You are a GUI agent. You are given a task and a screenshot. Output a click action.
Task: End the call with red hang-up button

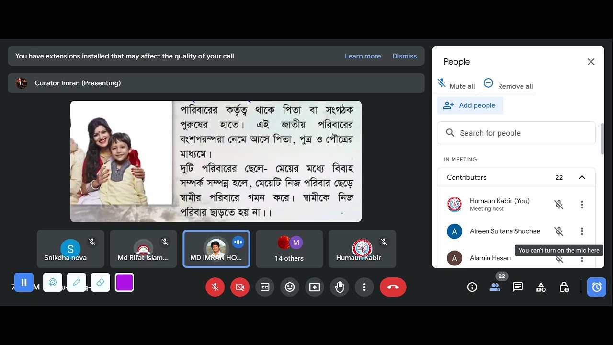(x=393, y=287)
